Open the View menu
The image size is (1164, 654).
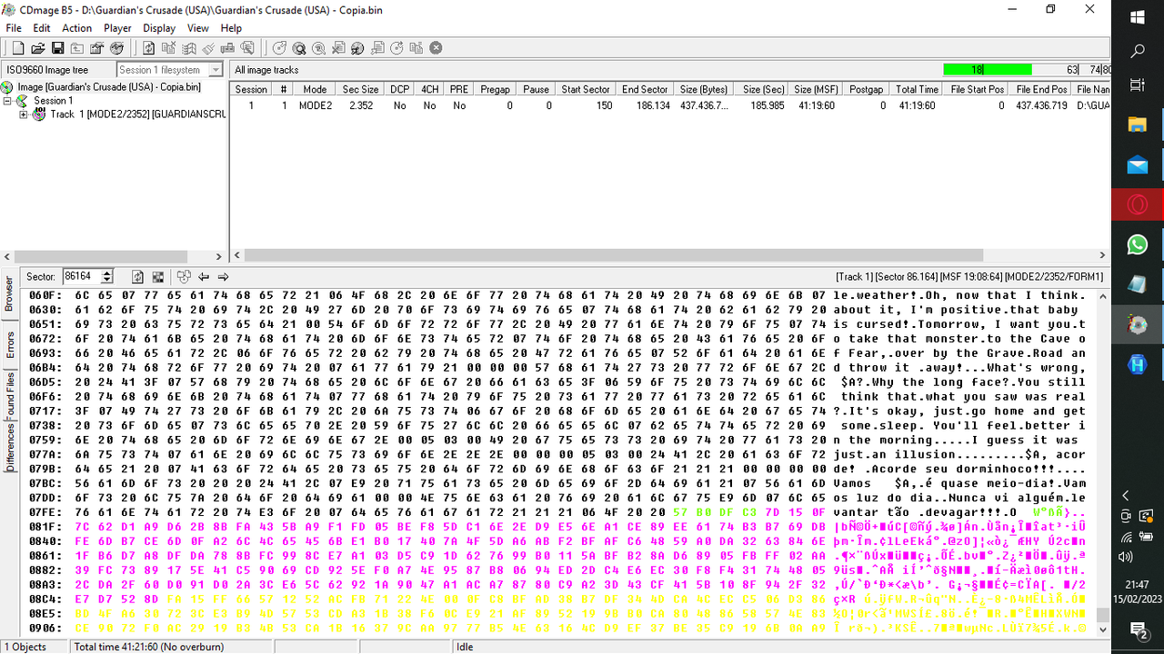(198, 28)
